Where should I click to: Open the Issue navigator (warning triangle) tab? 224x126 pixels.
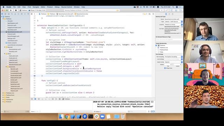pos(15,14)
